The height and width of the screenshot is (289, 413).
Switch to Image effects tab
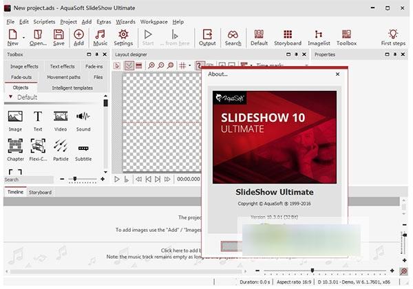pyautogui.click(x=24, y=67)
